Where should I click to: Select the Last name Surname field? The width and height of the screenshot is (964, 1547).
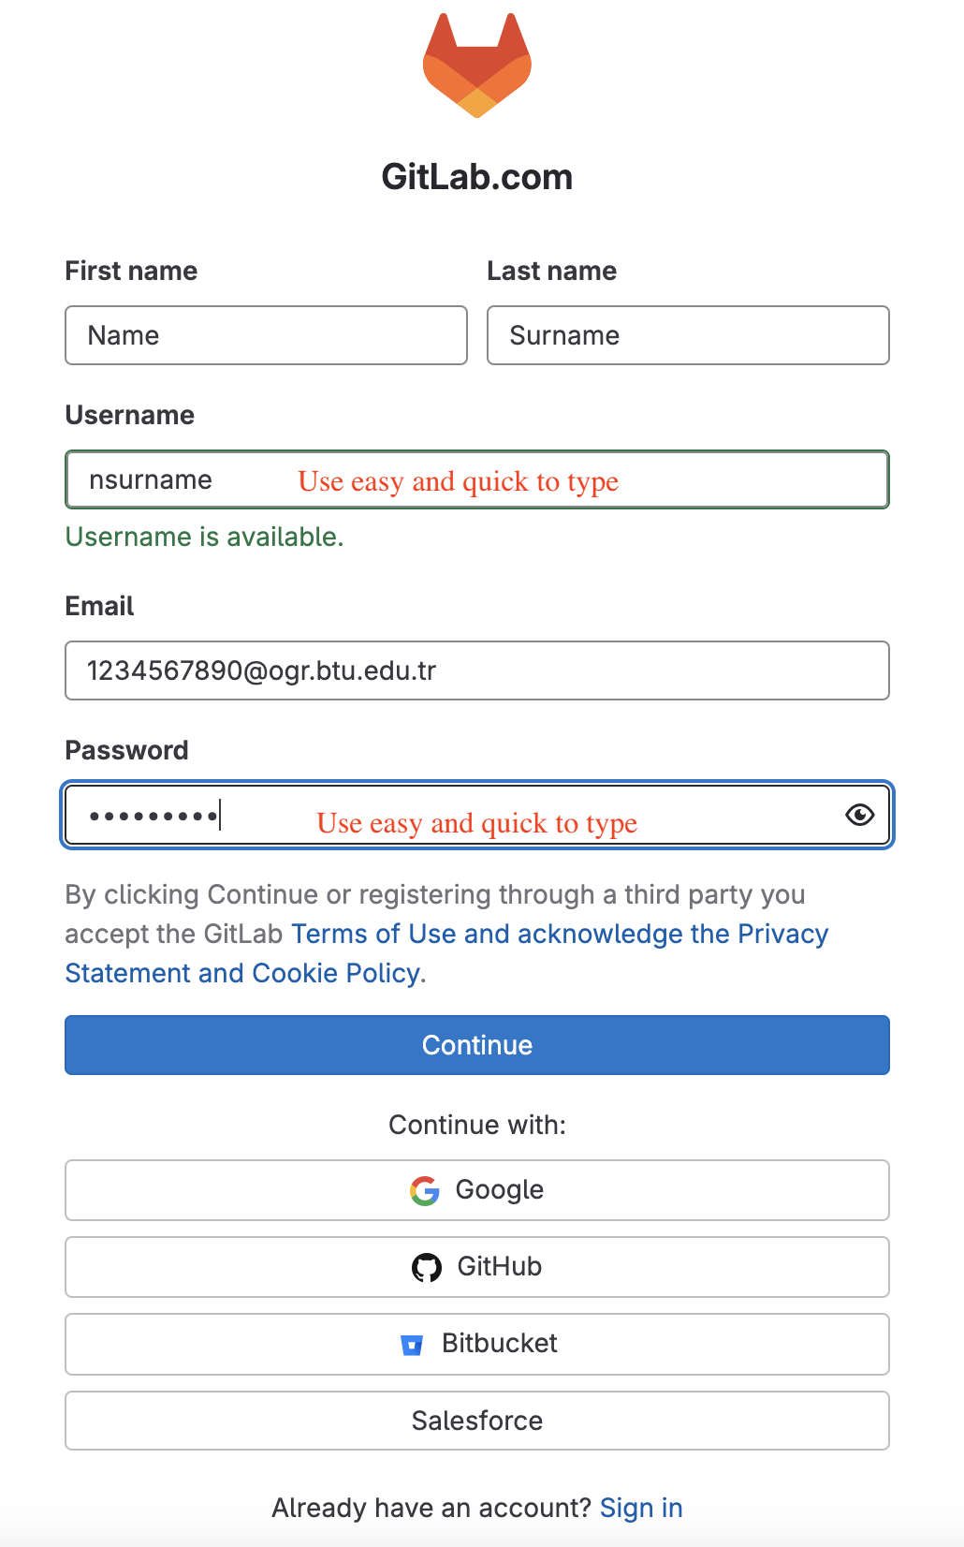coord(687,335)
